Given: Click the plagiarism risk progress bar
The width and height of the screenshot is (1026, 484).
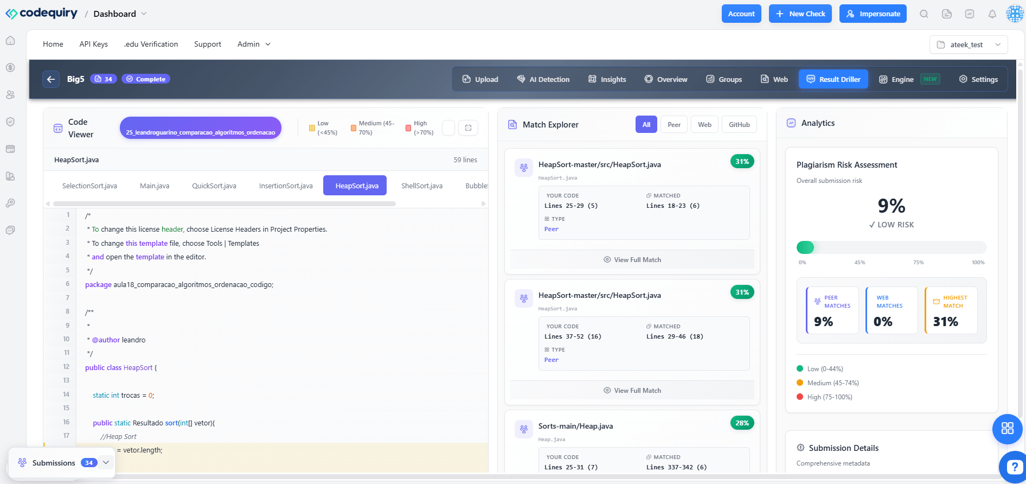Looking at the screenshot, I should [891, 247].
